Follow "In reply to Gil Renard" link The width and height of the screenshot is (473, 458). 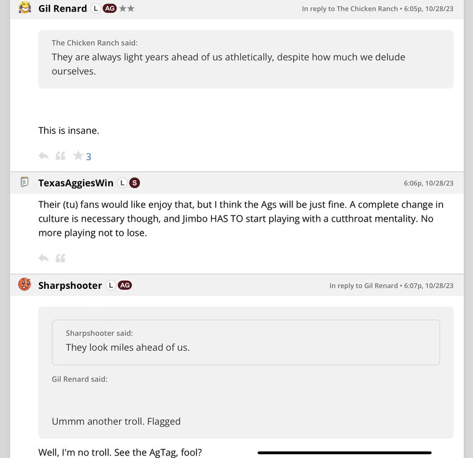pos(363,286)
